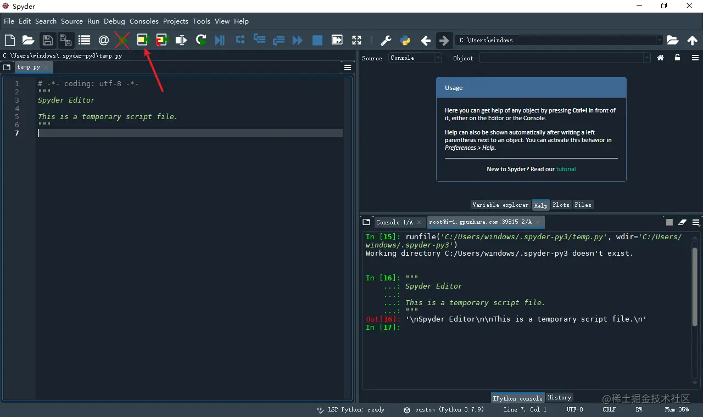Go to Help pane home page
Screen dimensions: 703x417
click(x=661, y=58)
